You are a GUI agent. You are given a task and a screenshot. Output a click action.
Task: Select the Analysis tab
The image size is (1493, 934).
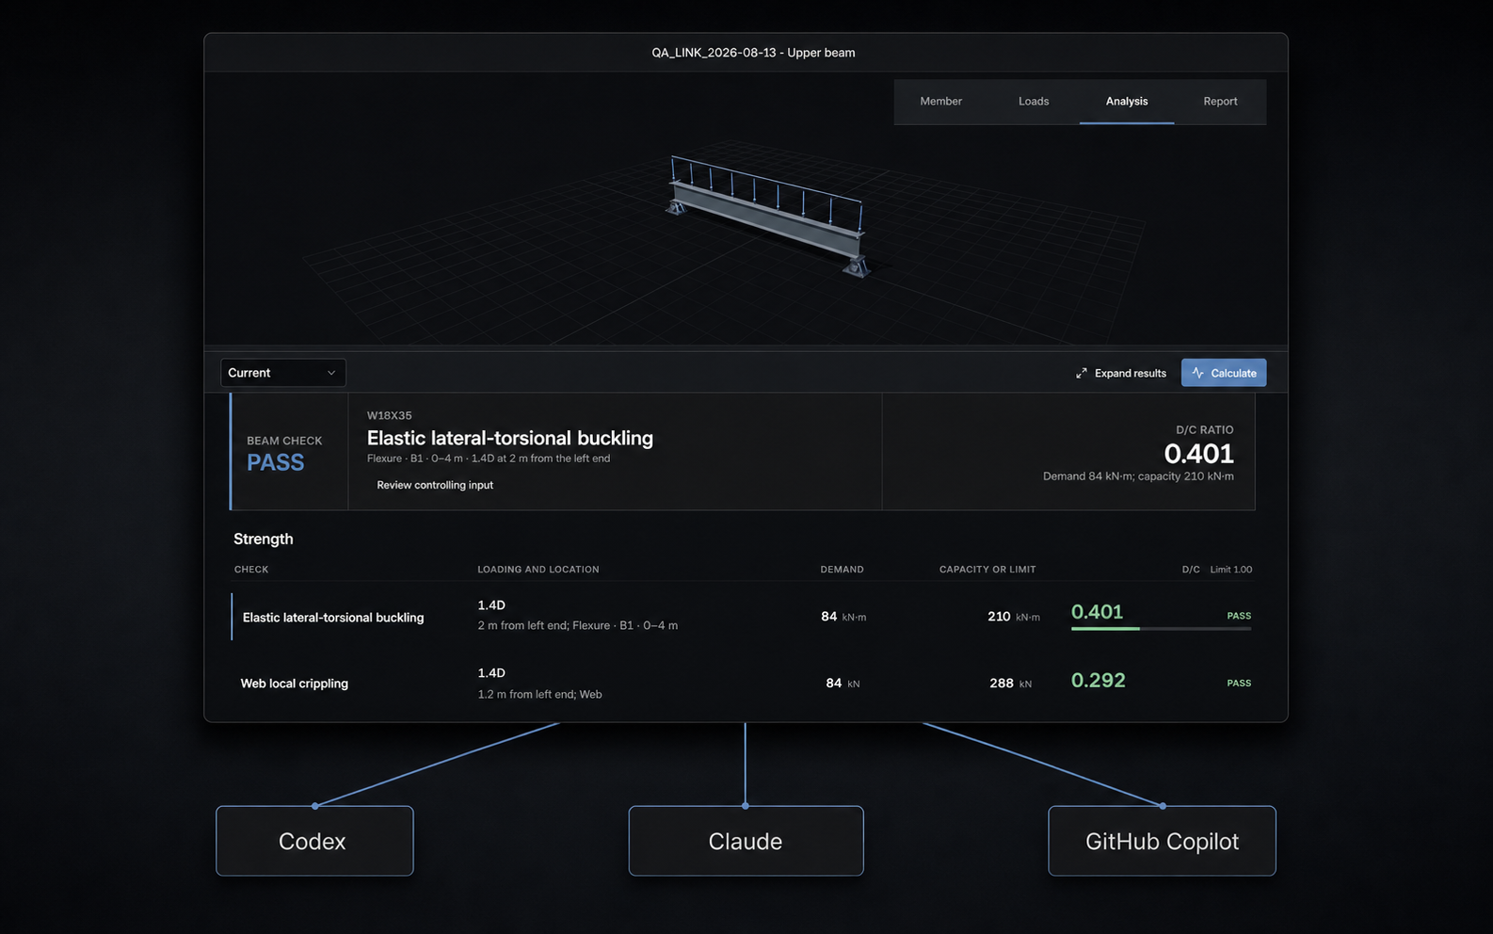(x=1126, y=102)
